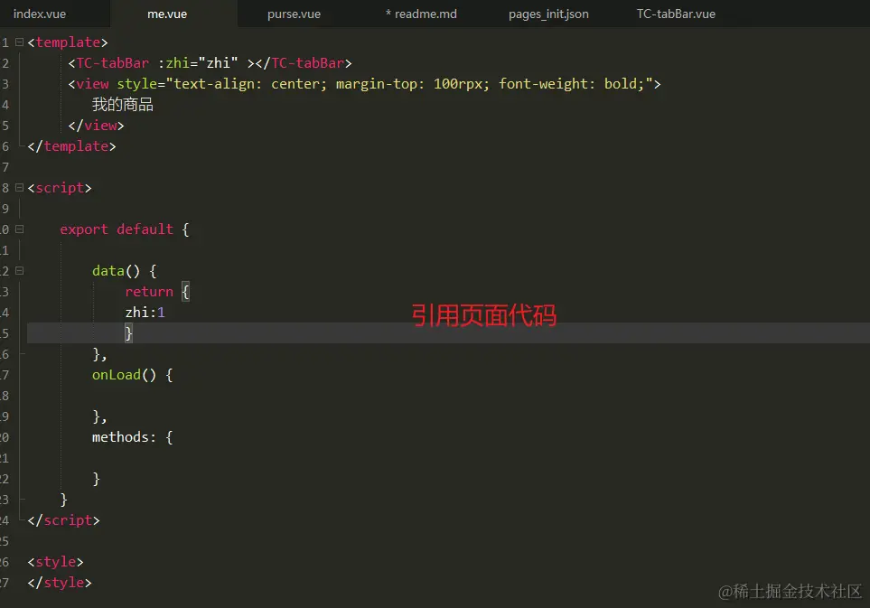This screenshot has height=608, width=870.
Task: Click the closing script tag
Action: point(63,520)
